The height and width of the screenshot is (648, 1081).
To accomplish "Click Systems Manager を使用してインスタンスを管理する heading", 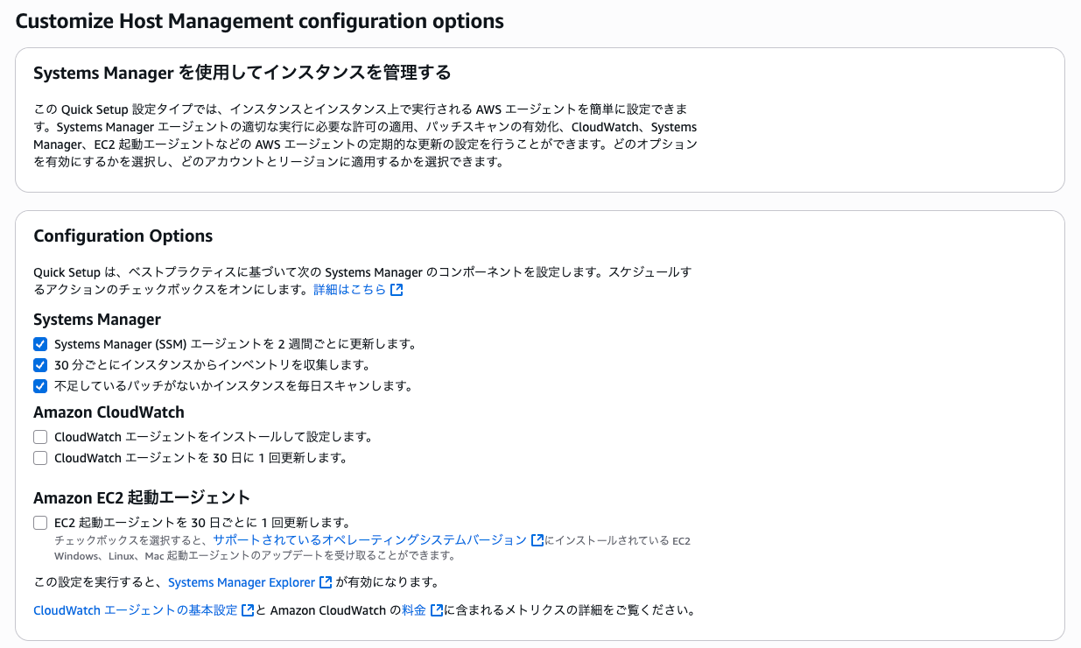I will pyautogui.click(x=242, y=73).
